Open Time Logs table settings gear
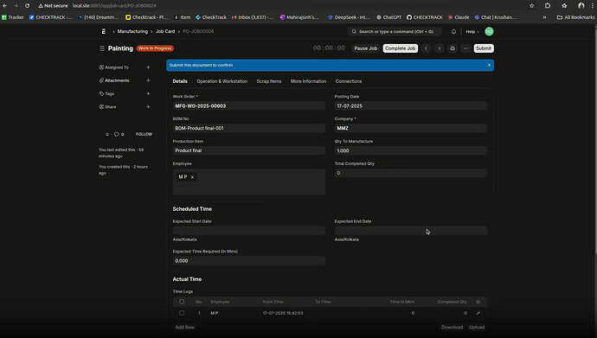Screen dimensions: 597x338 click(478, 302)
